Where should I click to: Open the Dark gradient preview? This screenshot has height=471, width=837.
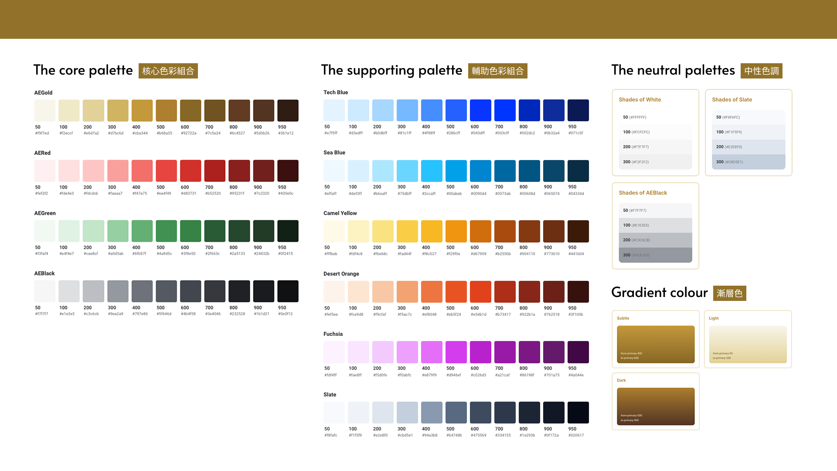[656, 406]
